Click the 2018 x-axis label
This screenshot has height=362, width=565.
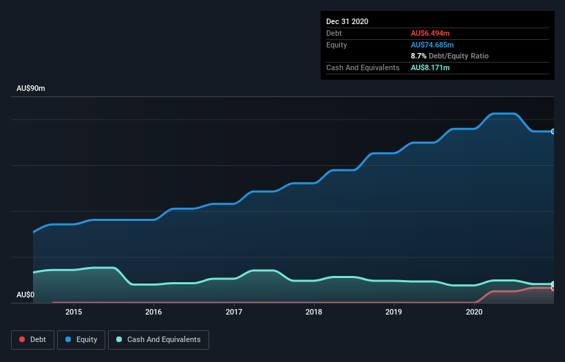coord(314,312)
